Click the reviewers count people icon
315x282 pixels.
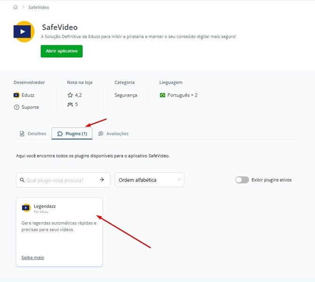(70, 105)
